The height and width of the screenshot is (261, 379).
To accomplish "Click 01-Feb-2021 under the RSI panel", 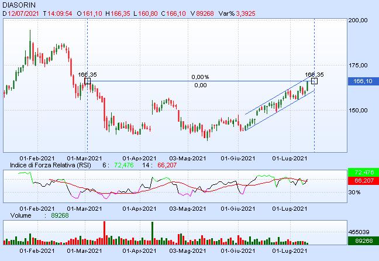I will [x=37, y=208].
